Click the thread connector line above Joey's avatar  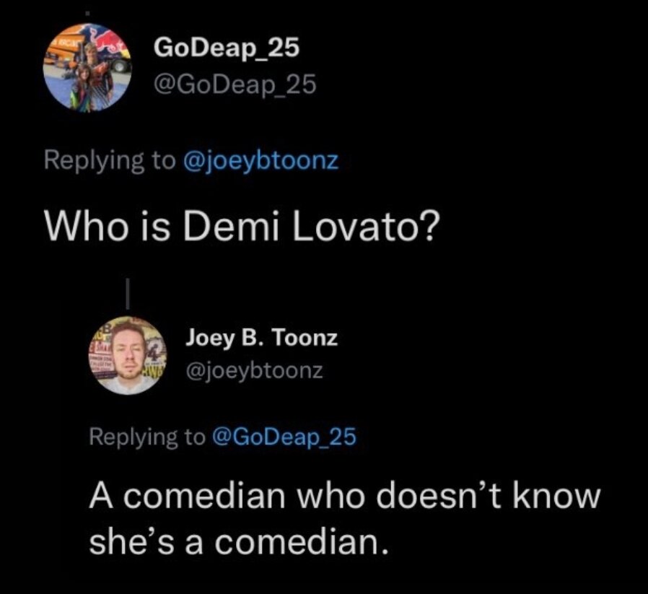click(x=127, y=294)
